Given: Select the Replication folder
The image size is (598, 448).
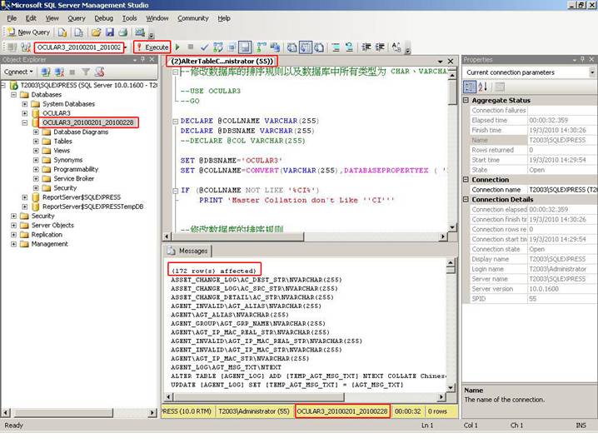Looking at the screenshot, I should point(47,235).
